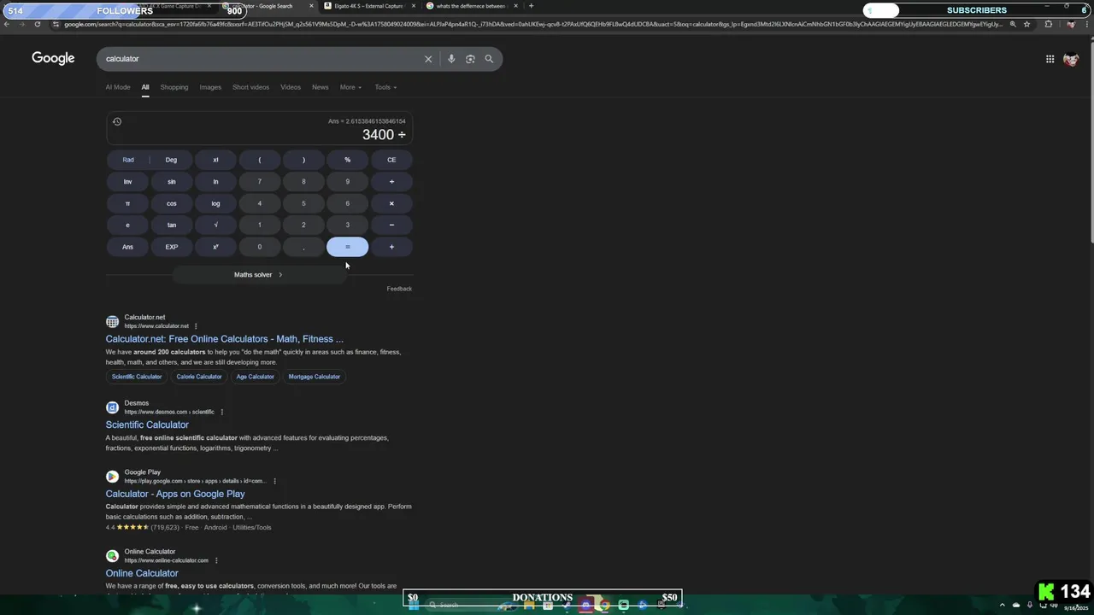Start voice search with the microphone icon
1094x615 pixels.
click(451, 59)
